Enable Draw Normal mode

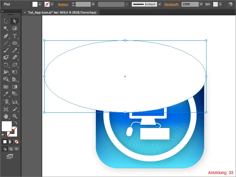[5, 149]
